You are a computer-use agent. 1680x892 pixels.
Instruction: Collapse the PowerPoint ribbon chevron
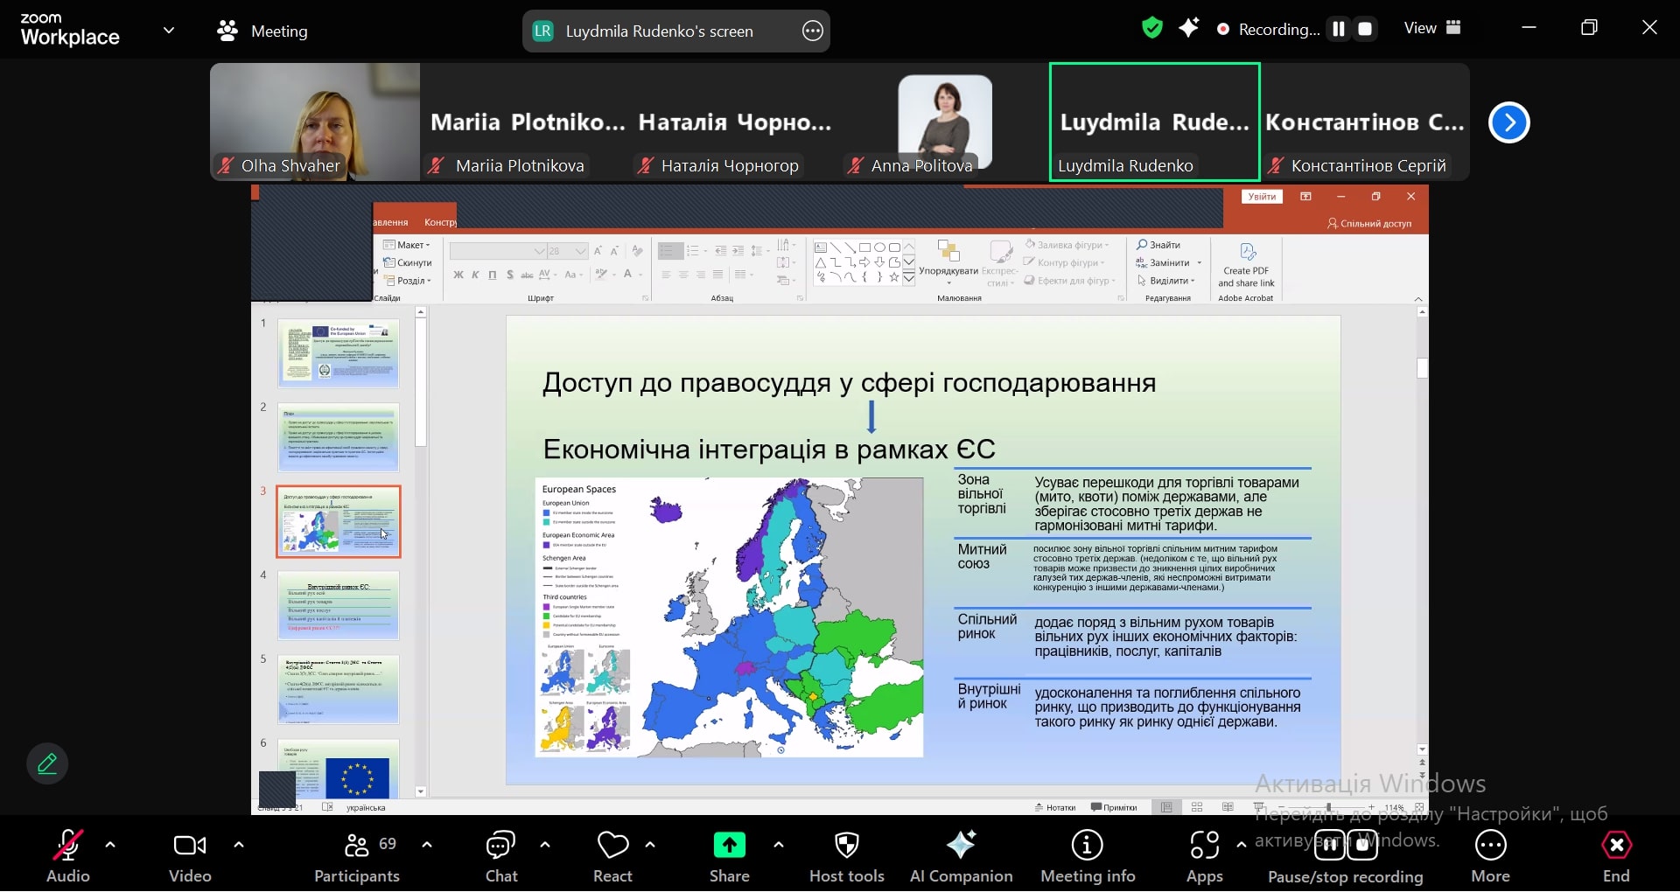(1418, 299)
